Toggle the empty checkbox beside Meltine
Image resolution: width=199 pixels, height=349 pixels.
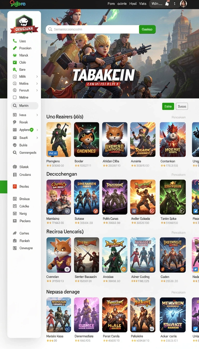coord(15,97)
